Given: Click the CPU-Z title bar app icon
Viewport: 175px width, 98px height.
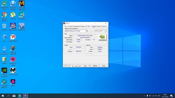Looking at the screenshot, I should [64, 23].
